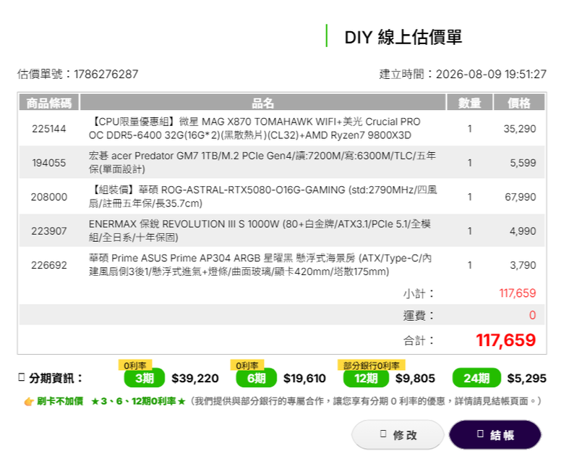Select the 3期 installment badge

click(144, 378)
